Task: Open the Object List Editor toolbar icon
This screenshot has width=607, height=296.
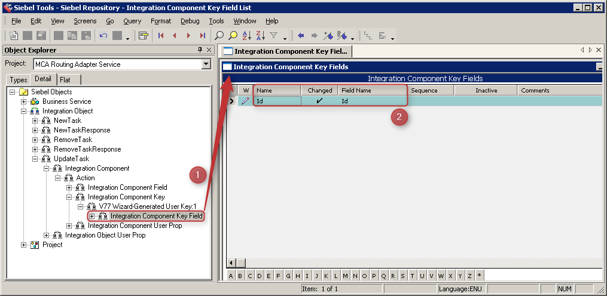Action: pyautogui.click(x=144, y=36)
